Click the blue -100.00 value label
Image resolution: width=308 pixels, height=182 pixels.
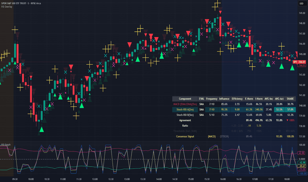(x=302, y=173)
